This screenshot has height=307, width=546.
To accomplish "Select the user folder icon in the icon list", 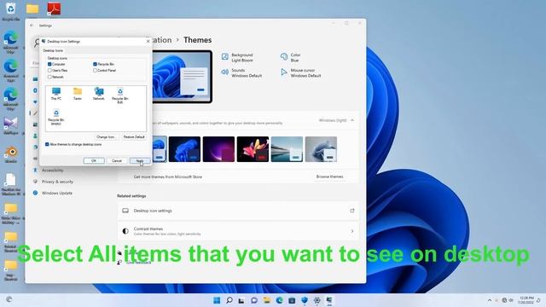I will pyautogui.click(x=78, y=94).
